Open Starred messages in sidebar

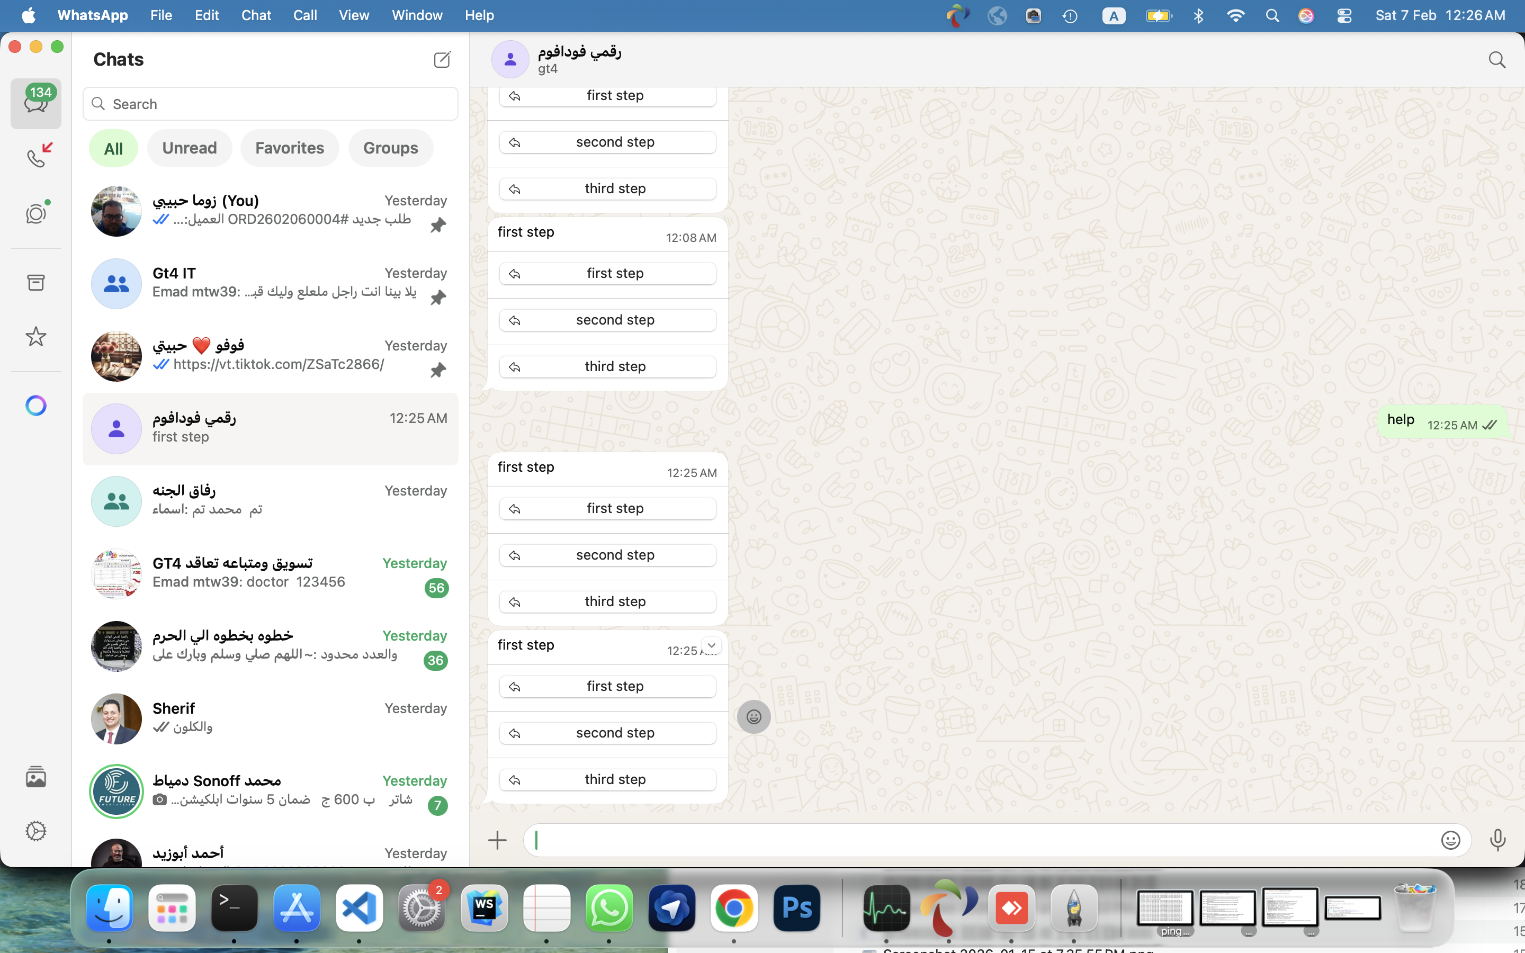pyautogui.click(x=37, y=337)
